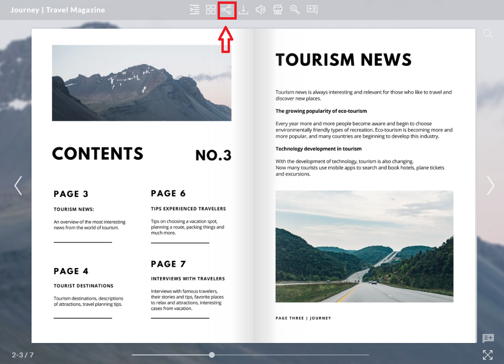Click 'The growing popularity of eco-tourism' subheading
Screen dimensions: 504x364
click(321, 111)
